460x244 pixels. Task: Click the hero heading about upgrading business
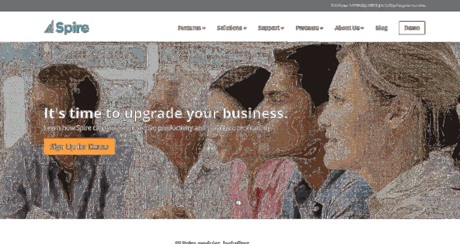point(166,114)
